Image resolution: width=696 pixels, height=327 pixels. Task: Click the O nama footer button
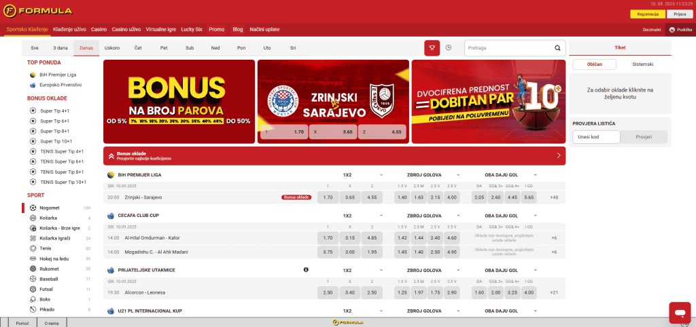pos(52,323)
